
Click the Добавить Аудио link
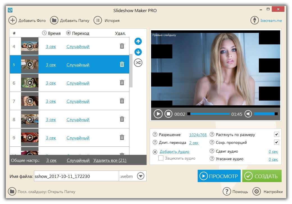point(174,152)
